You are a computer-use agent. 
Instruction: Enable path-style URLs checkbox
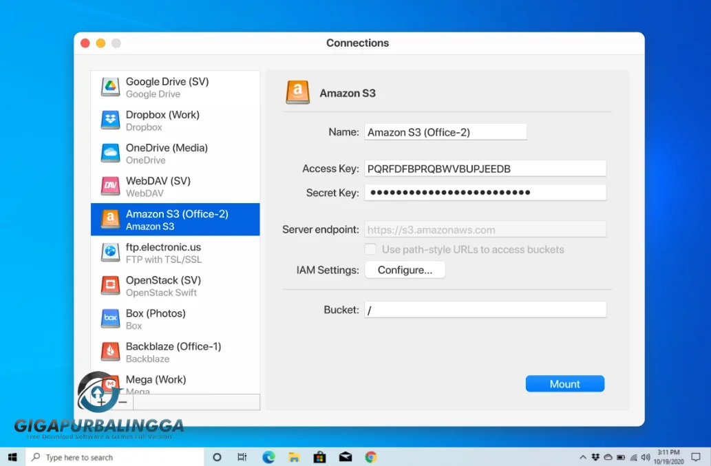[x=370, y=249]
